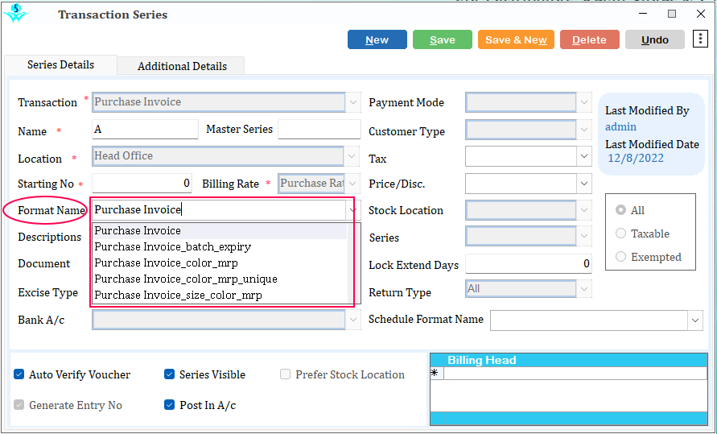Uncheck Series Visible option

169,374
